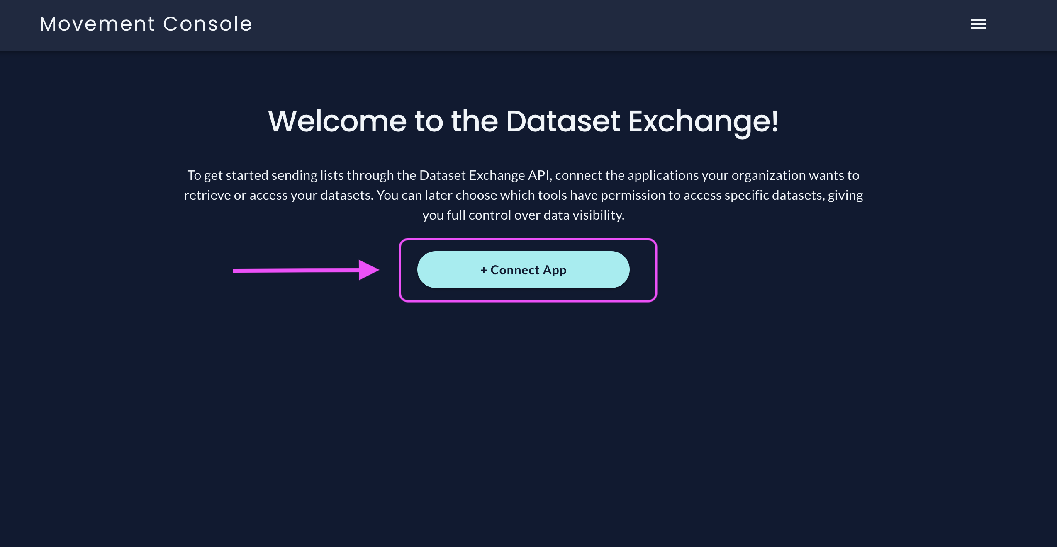Click the "To get started" sentence opening
This screenshot has height=547, width=1057.
[x=228, y=176]
